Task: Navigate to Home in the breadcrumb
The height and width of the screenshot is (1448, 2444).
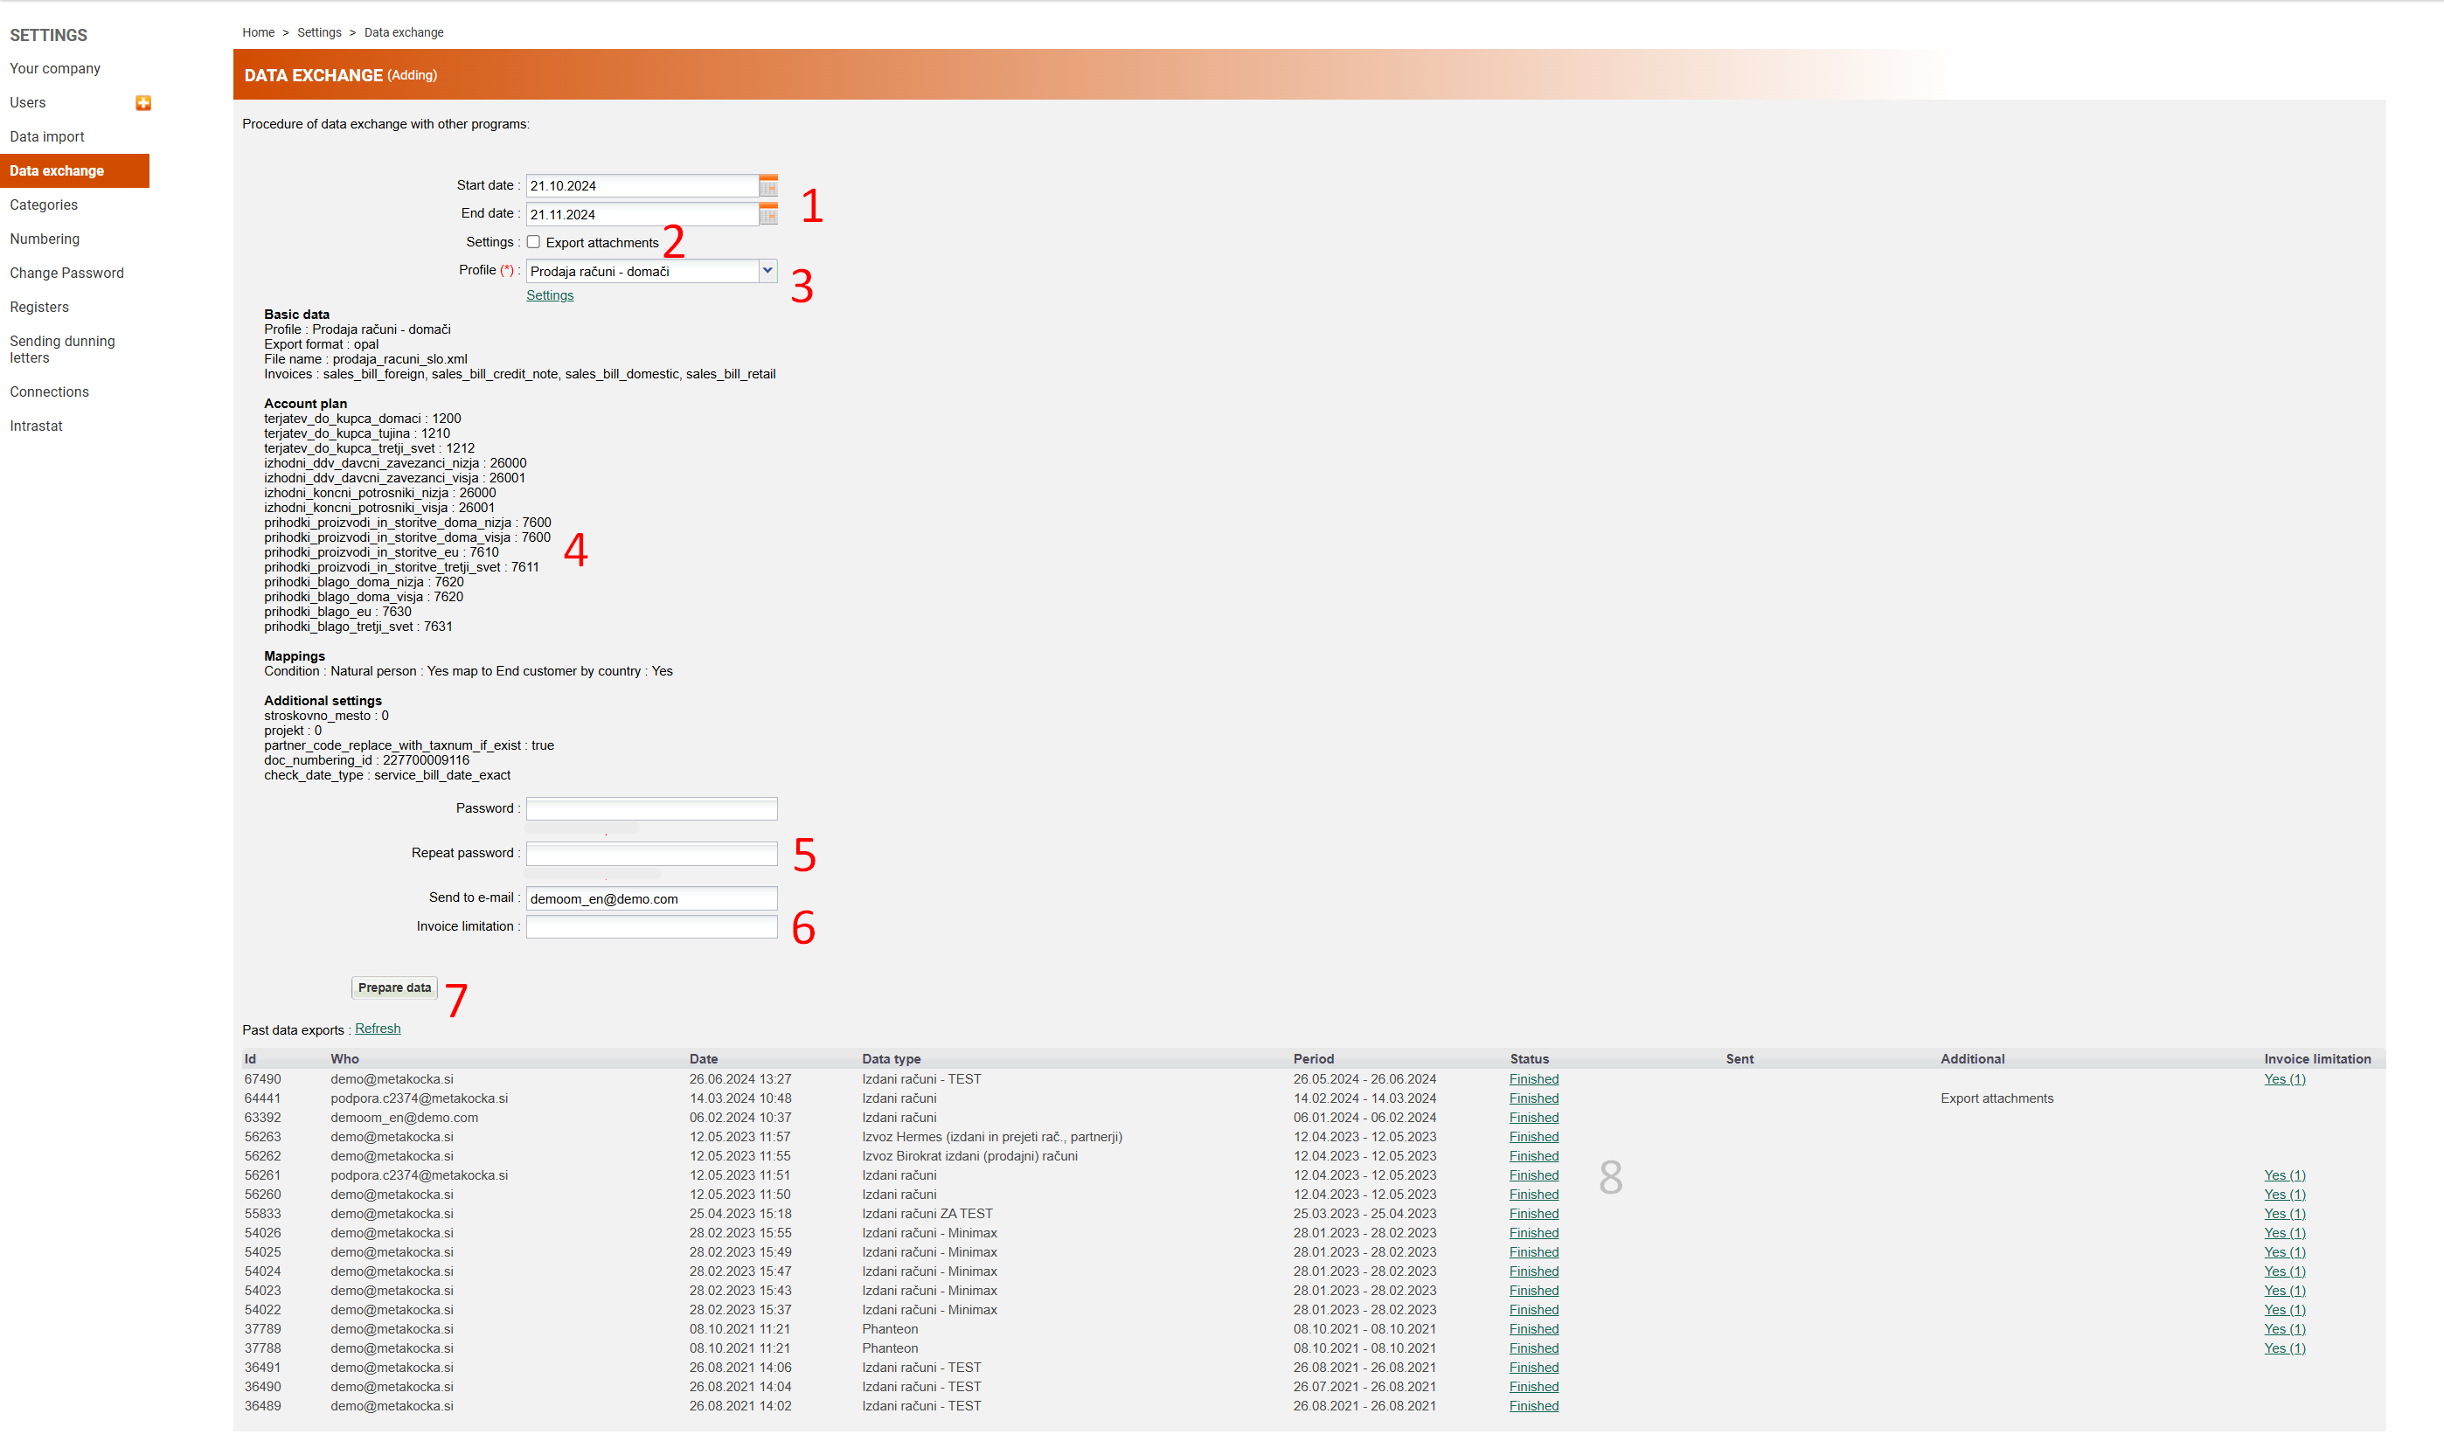Action: [259, 33]
